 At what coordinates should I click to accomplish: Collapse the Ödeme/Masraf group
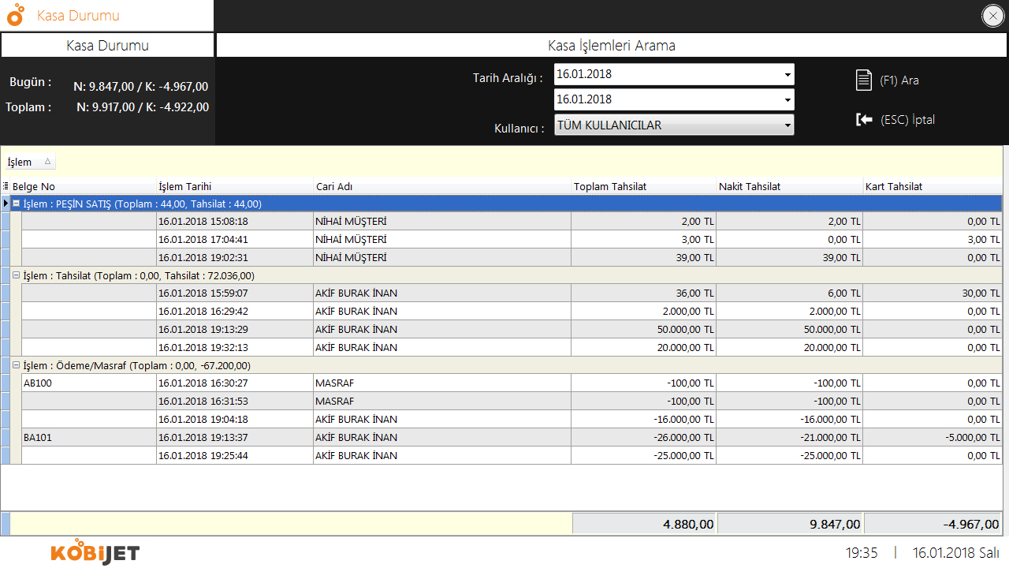[16, 365]
